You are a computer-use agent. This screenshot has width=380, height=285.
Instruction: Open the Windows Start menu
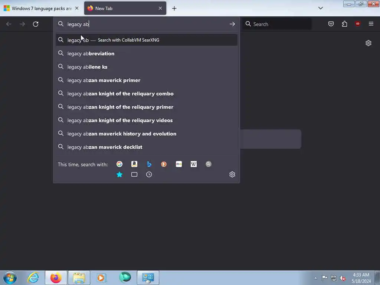tap(10, 278)
